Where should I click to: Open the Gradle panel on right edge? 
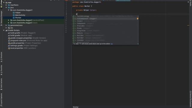coord(190,3)
